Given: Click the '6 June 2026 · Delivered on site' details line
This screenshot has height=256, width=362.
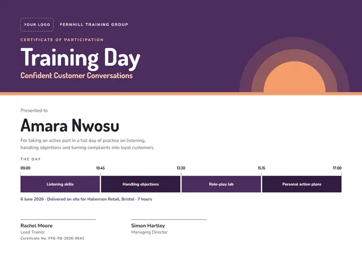Looking at the screenshot, I should (87, 199).
